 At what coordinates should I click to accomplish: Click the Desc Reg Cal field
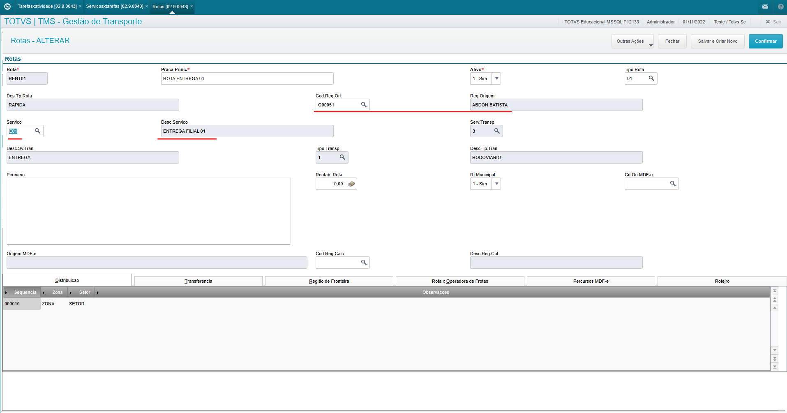[556, 263]
